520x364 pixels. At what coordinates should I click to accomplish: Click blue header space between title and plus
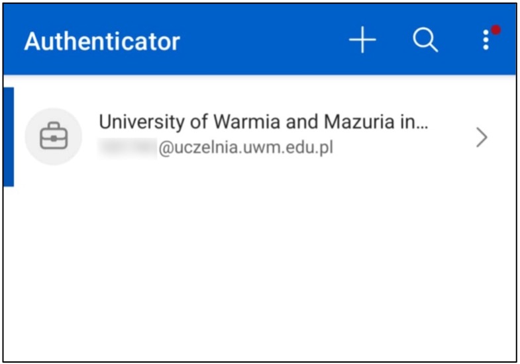265,42
